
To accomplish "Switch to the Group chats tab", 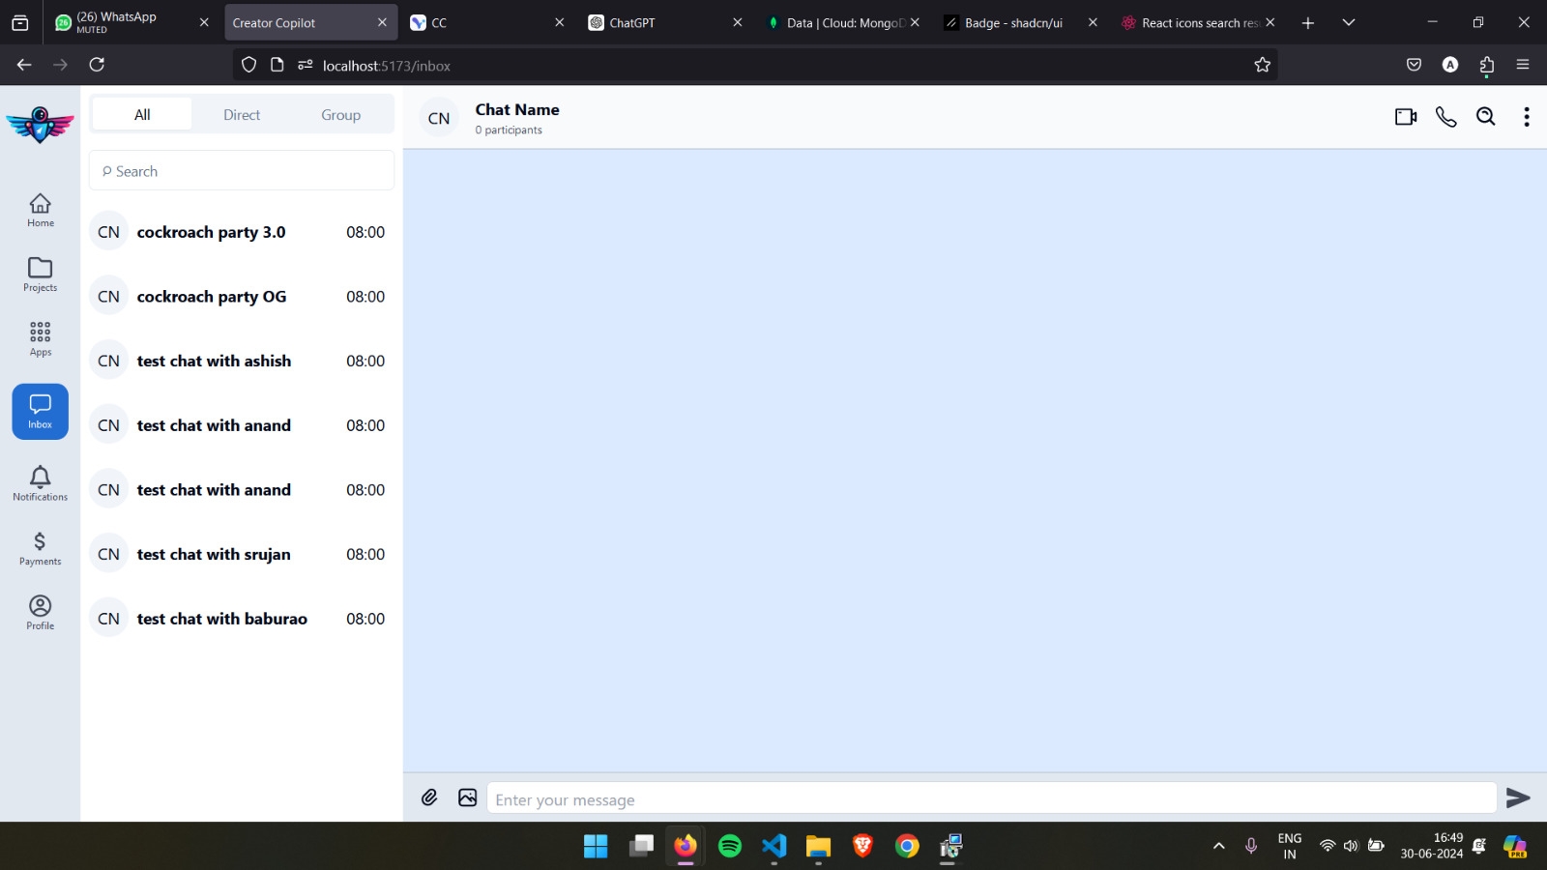I will coord(340,115).
